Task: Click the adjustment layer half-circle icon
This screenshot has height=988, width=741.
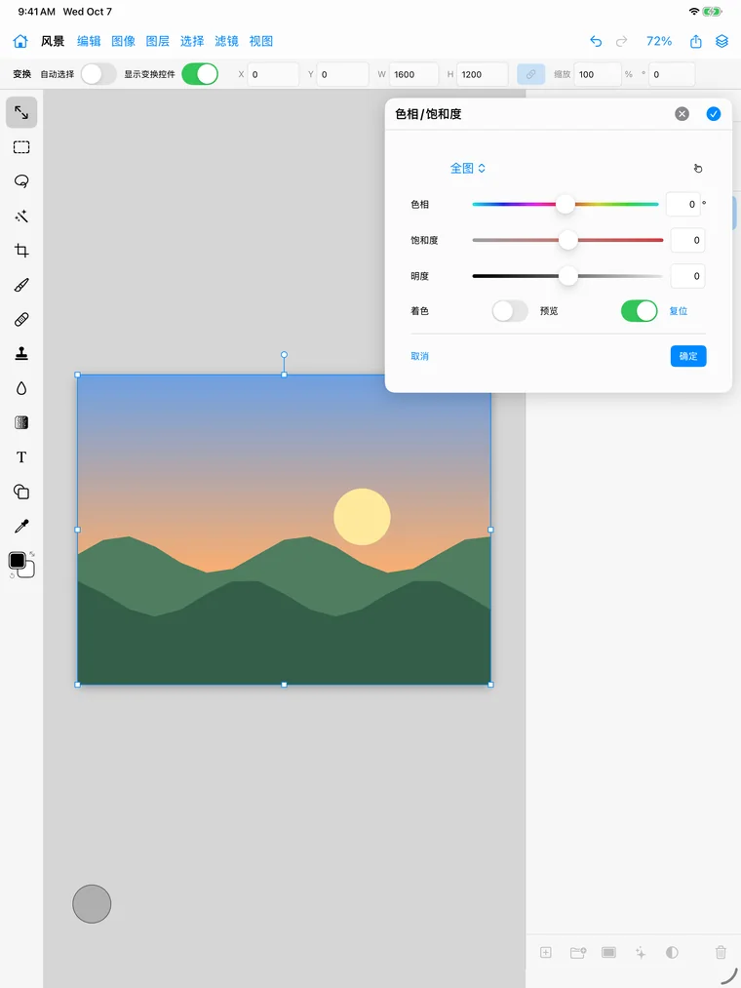Action: [x=672, y=953]
